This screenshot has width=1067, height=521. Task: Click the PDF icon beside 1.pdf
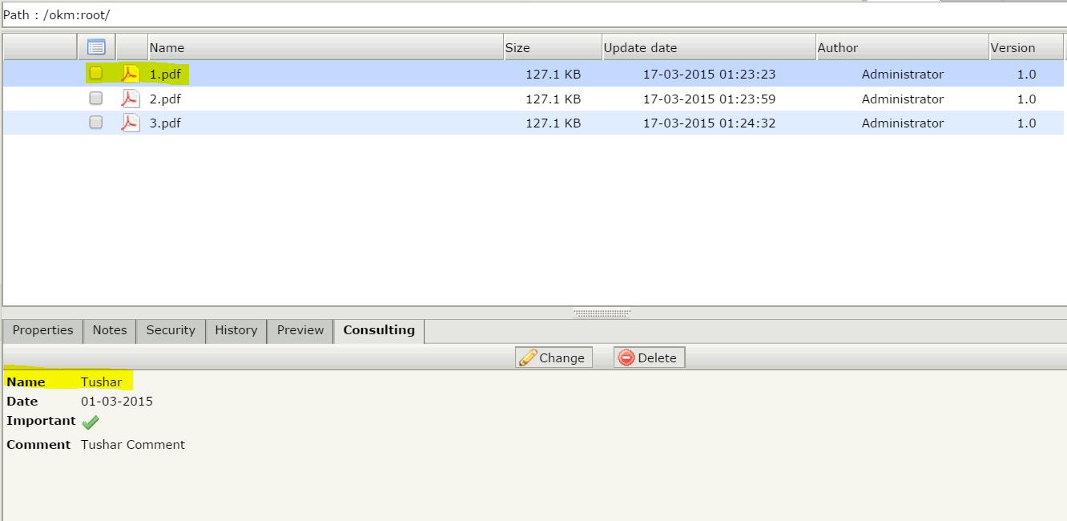click(130, 73)
